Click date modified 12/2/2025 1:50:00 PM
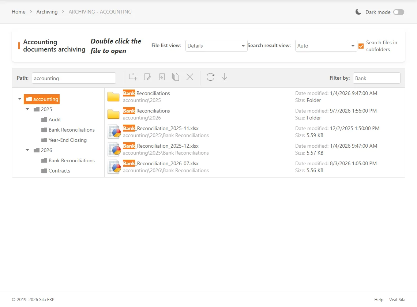 [x=354, y=128]
